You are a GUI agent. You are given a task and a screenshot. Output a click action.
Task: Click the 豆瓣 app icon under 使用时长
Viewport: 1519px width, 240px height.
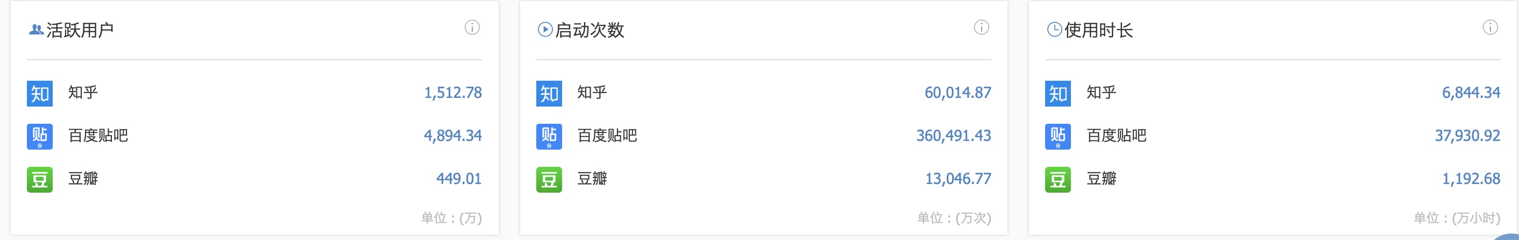click(1058, 179)
